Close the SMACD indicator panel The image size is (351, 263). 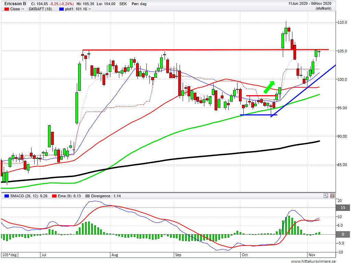332,196
